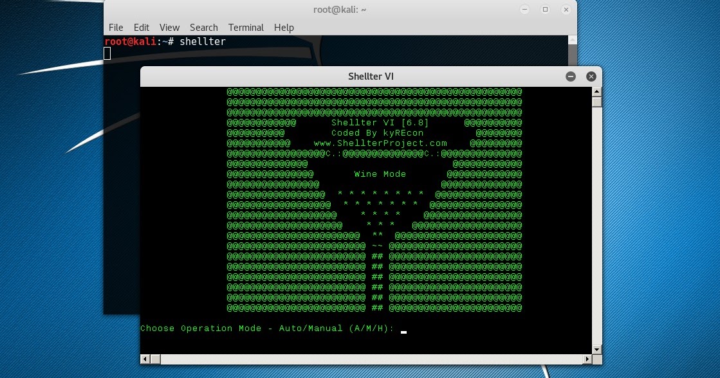
Task: Click the Shellter vertical scrollbar thumb
Action: click(597, 102)
